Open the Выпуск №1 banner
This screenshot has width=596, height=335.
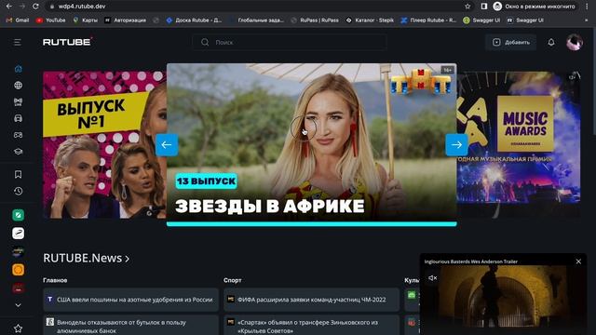pyautogui.click(x=104, y=145)
